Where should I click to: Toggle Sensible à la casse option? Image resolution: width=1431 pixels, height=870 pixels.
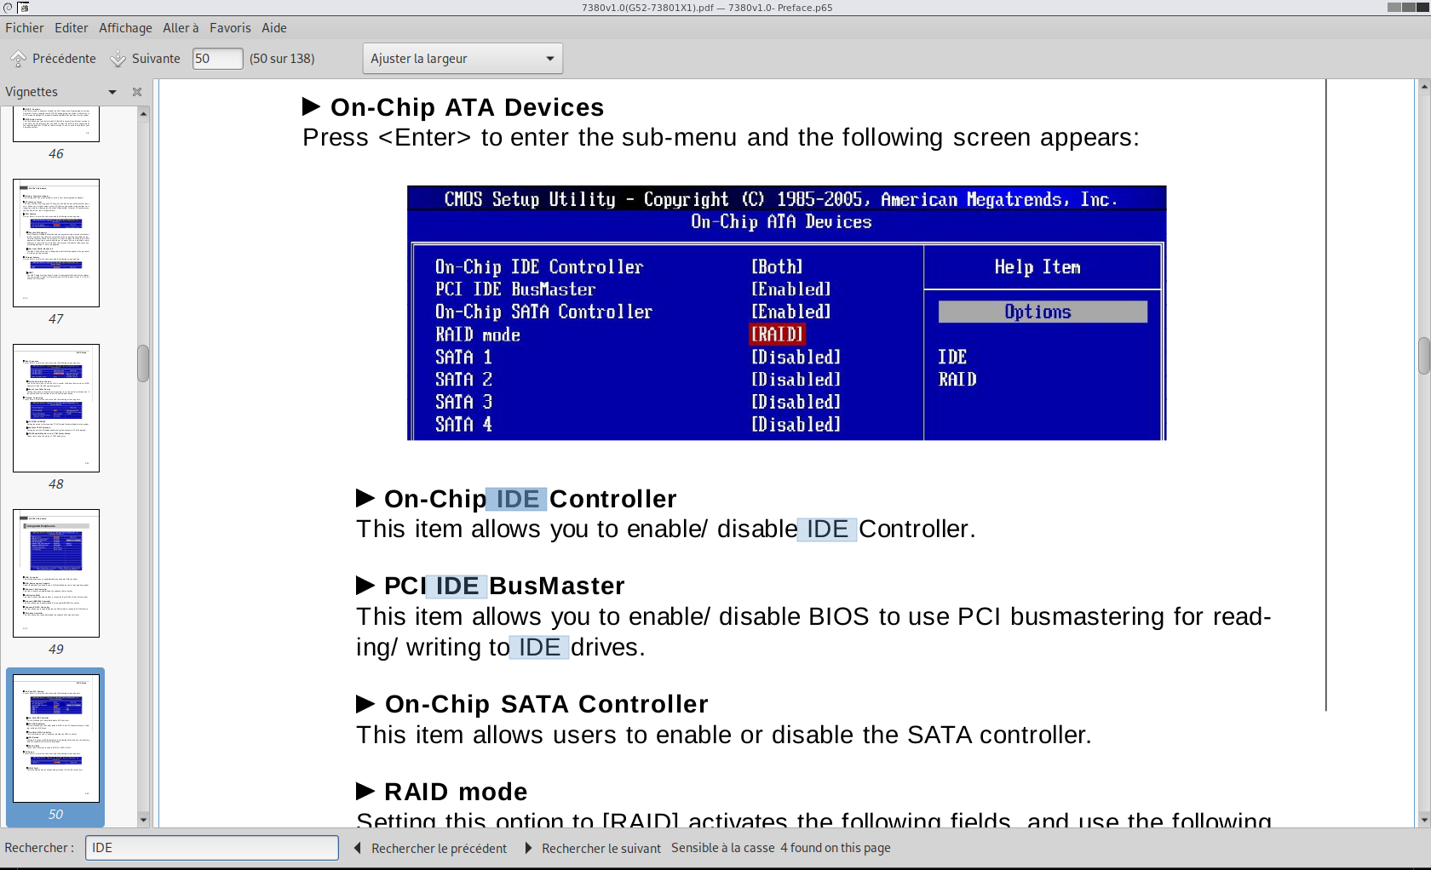pos(723,848)
